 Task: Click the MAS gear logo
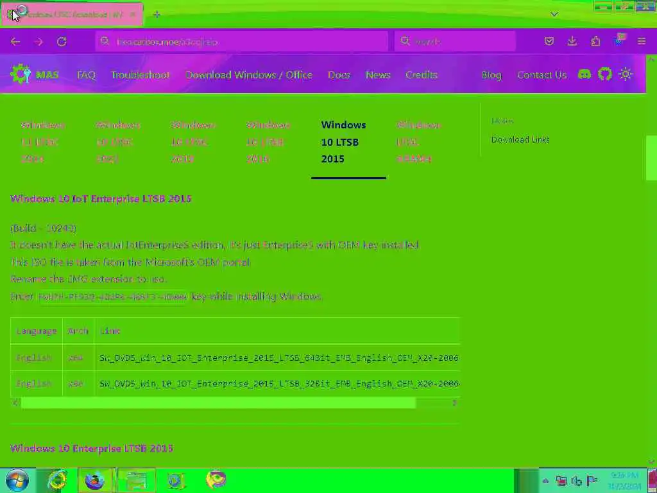point(20,74)
